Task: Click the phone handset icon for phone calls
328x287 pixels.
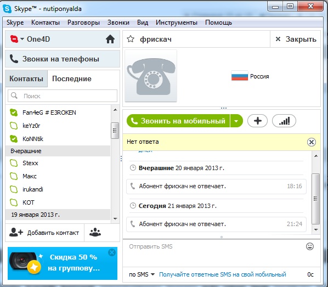Action: point(14,59)
